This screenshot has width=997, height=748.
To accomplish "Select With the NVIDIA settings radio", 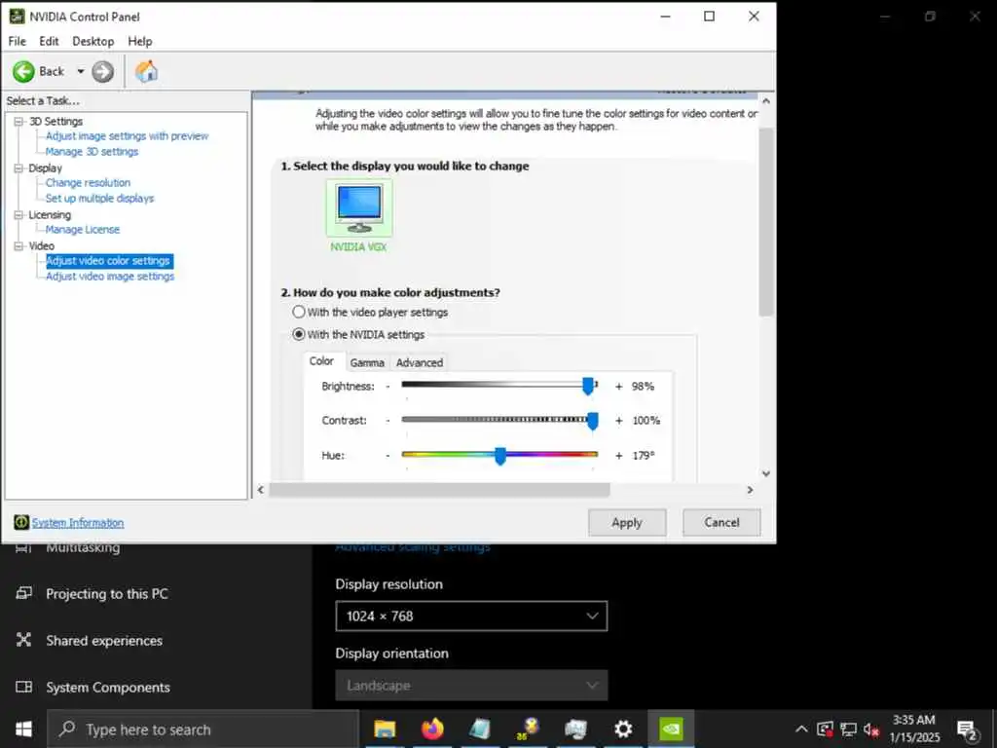I will [298, 334].
